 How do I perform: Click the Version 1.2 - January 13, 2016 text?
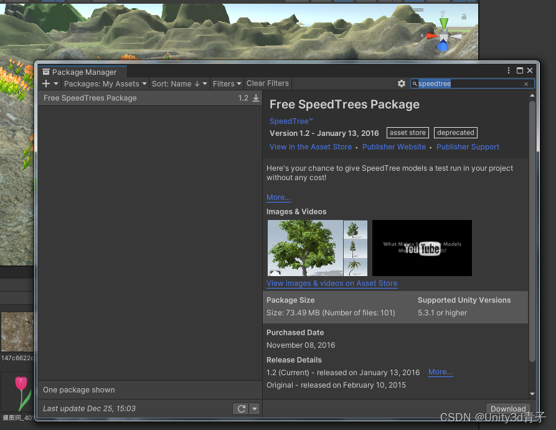tap(324, 133)
